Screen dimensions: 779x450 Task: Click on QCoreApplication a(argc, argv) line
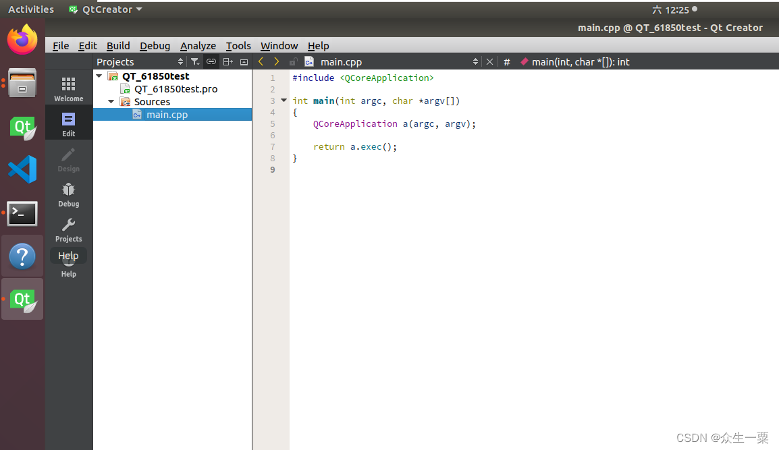coord(394,123)
